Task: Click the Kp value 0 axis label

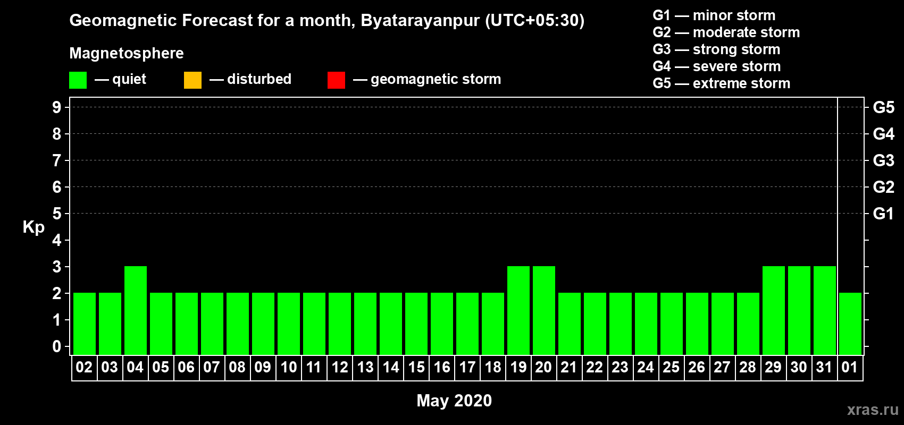Action: pos(57,346)
